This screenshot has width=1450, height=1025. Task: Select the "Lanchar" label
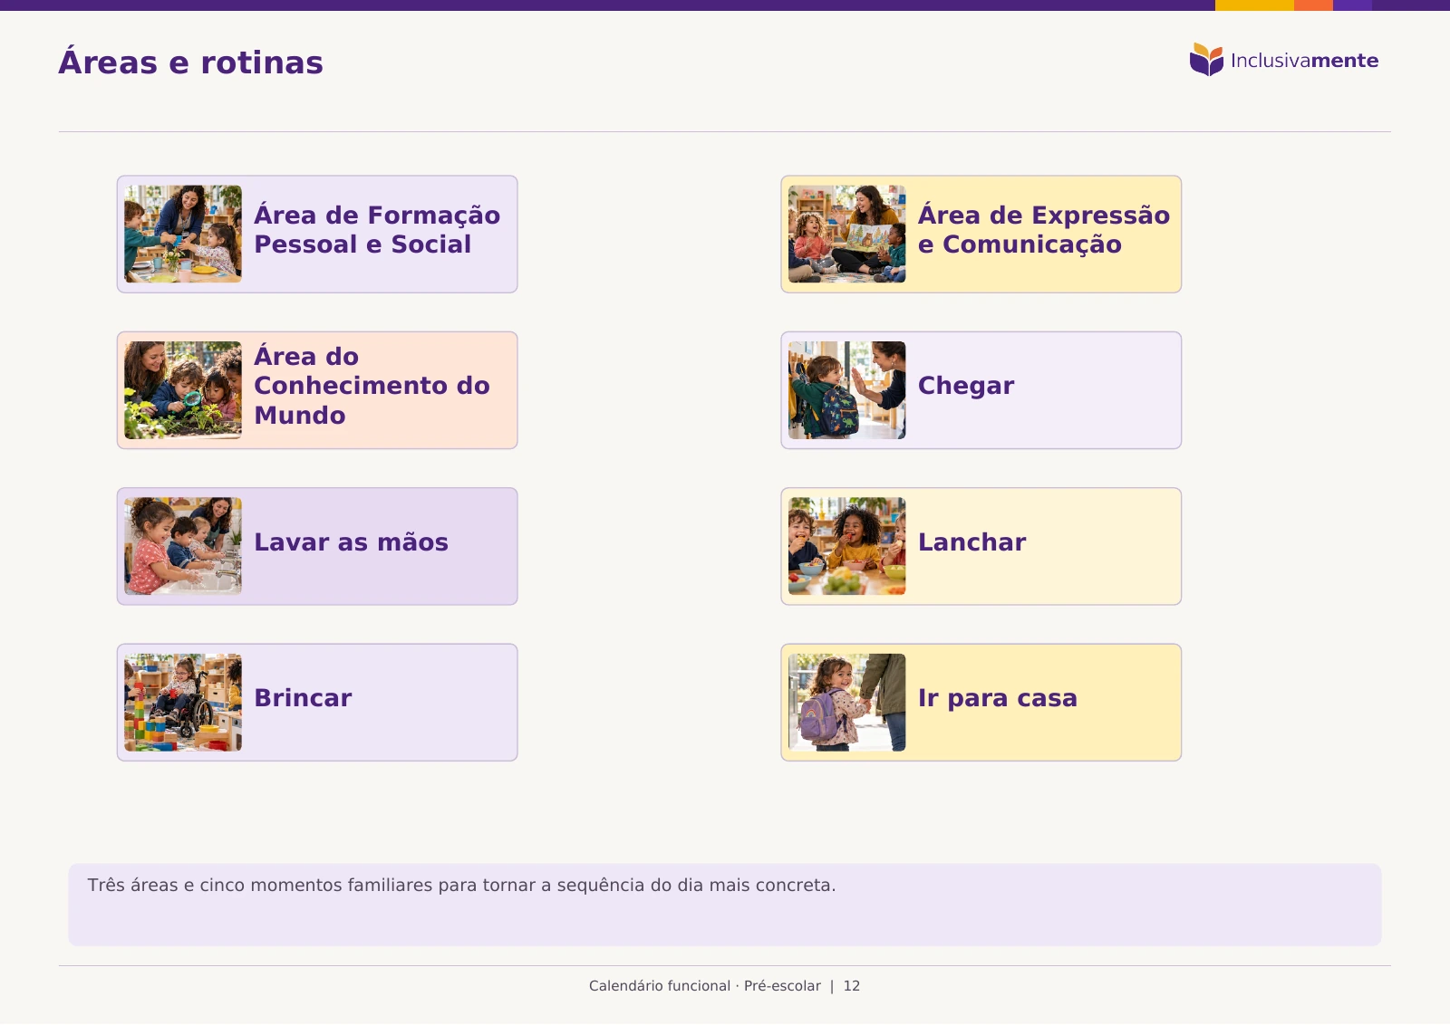click(x=971, y=541)
